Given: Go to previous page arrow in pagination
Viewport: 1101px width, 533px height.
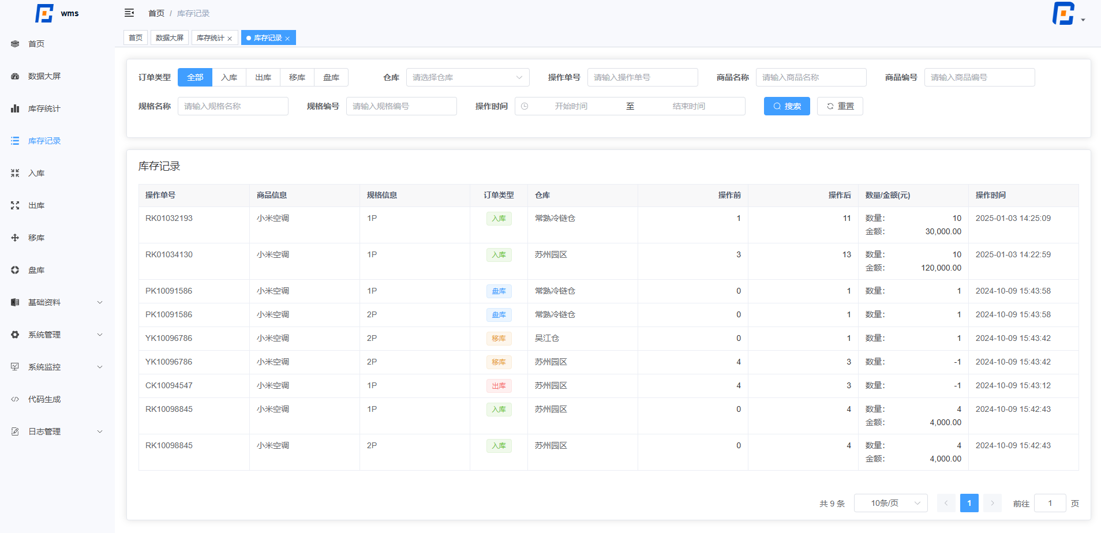Looking at the screenshot, I should coord(946,503).
